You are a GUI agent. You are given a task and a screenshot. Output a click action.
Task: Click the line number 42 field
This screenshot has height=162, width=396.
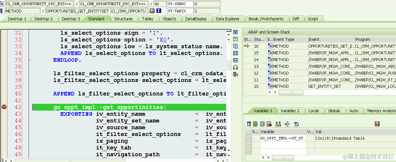coord(160,4)
